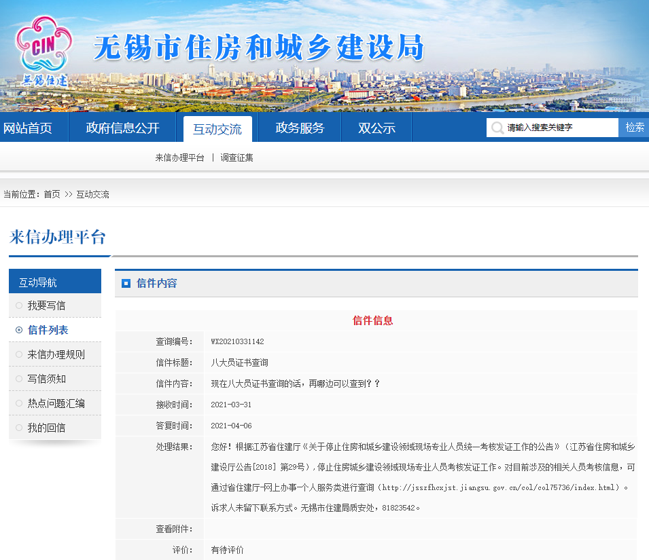Viewport: 649px width, 560px height.
Task: Select the 信件列表 bullet in sidebar
Action: [x=19, y=330]
